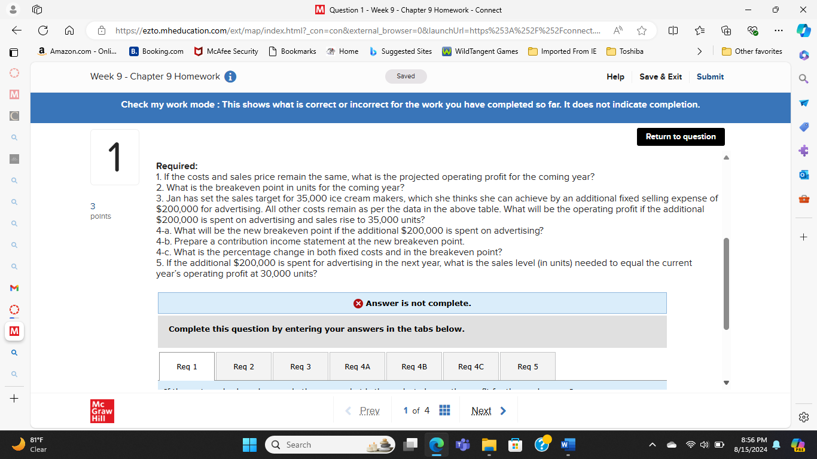Open search from the Edge sidebar

point(804,78)
